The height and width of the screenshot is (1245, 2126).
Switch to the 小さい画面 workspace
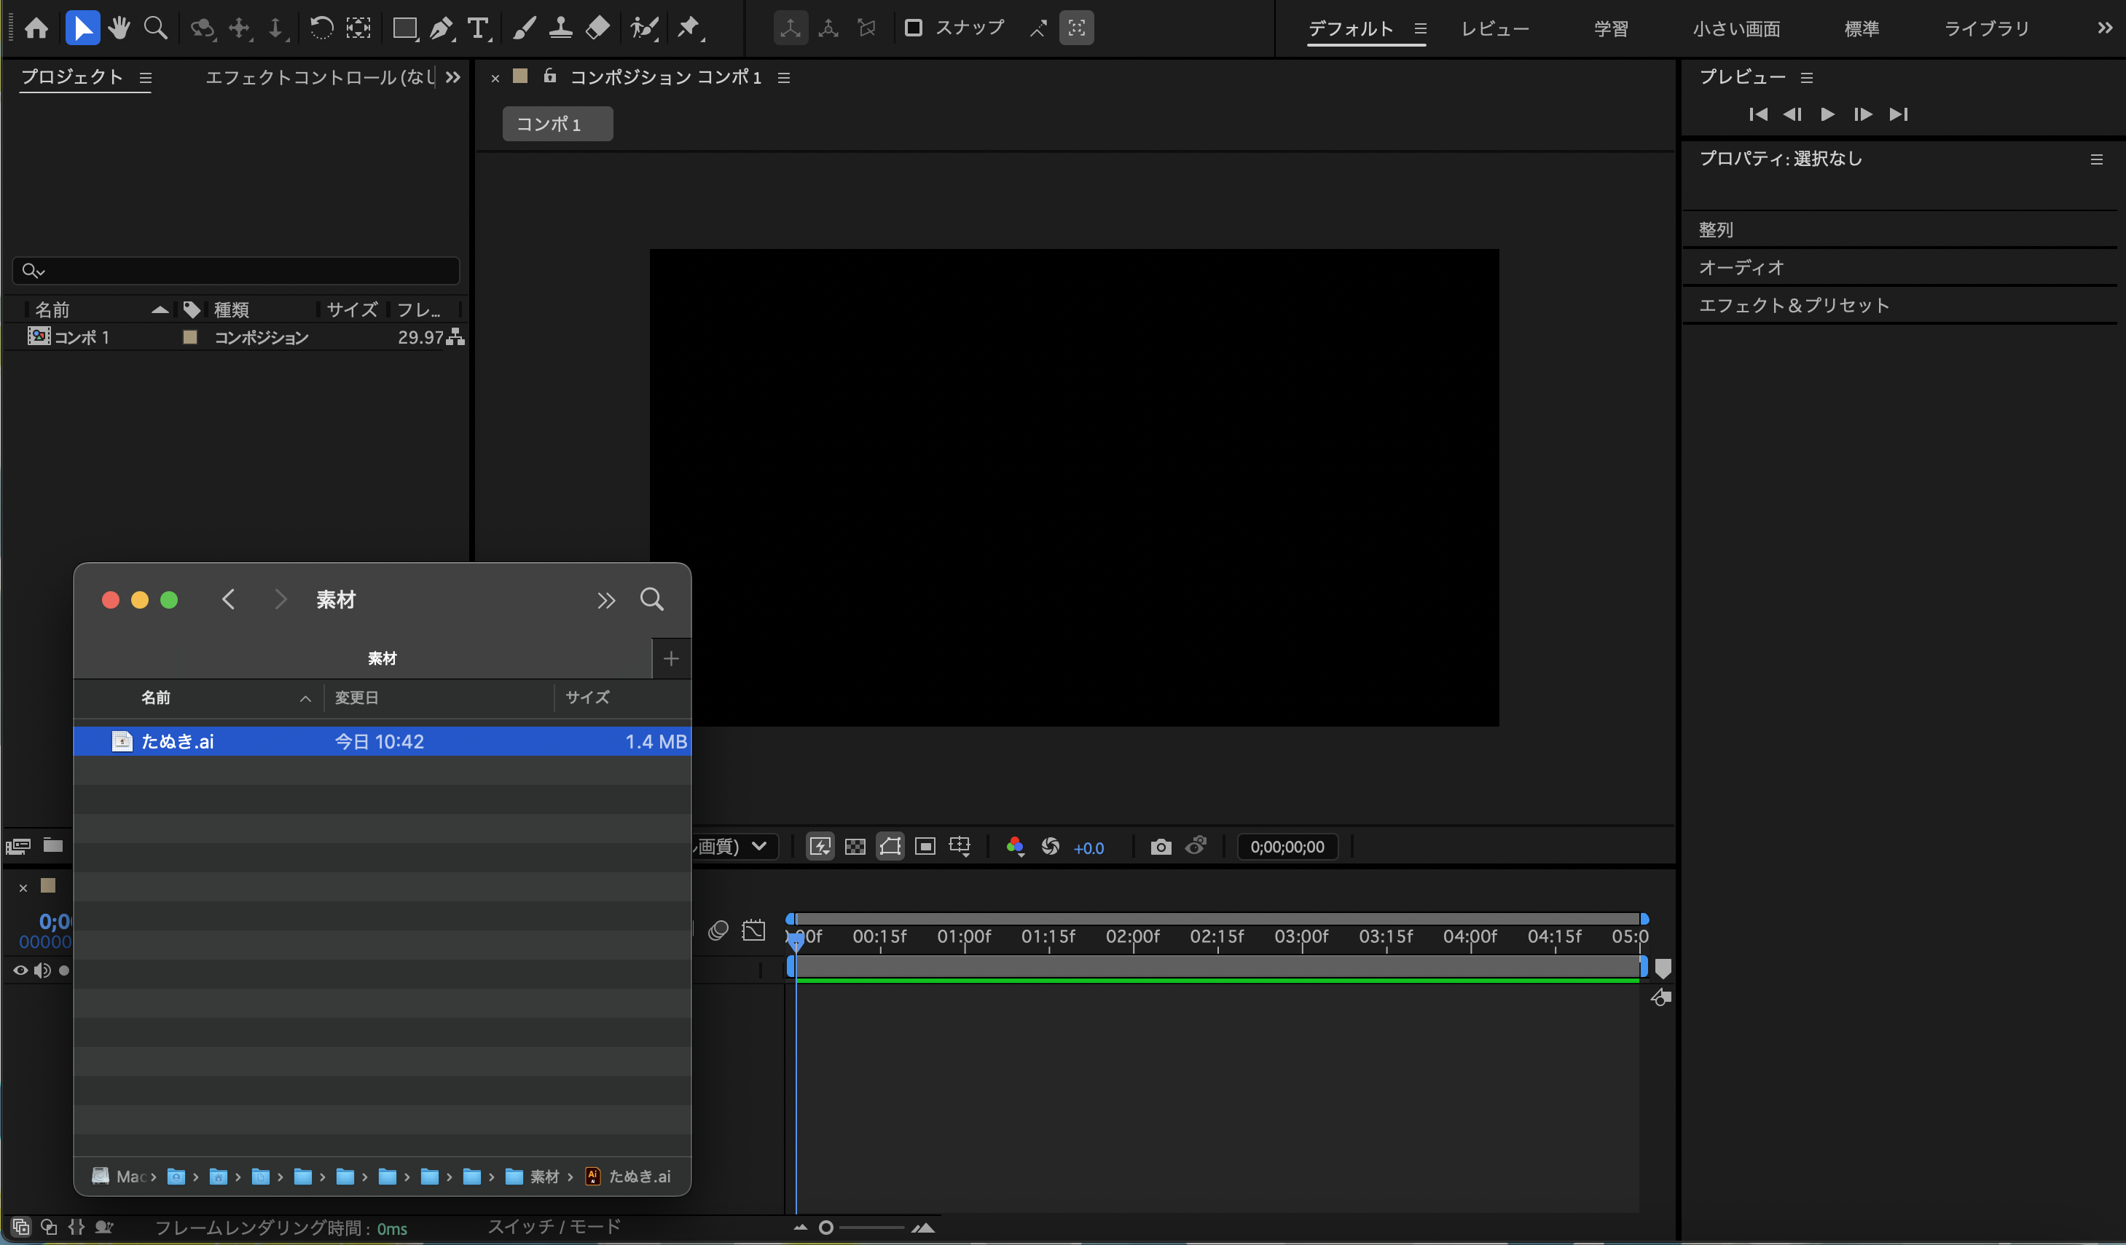click(x=1736, y=28)
